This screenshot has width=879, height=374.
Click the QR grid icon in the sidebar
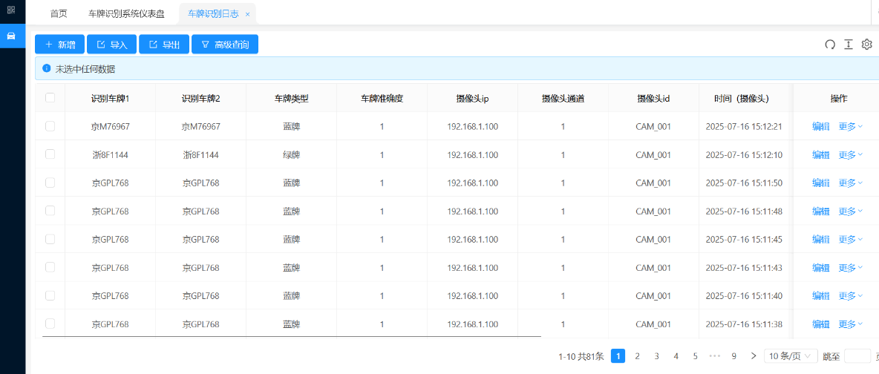pos(11,10)
